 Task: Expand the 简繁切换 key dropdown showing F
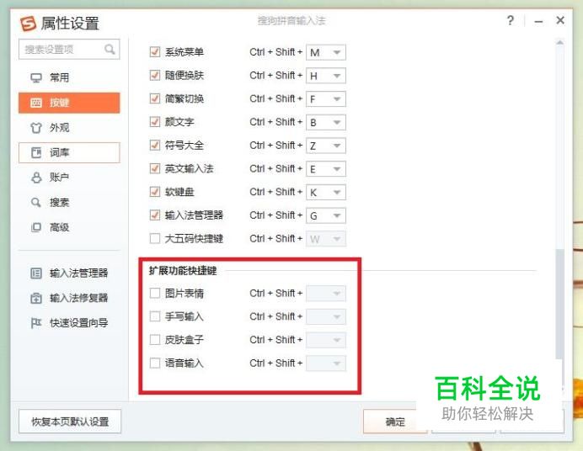click(326, 99)
